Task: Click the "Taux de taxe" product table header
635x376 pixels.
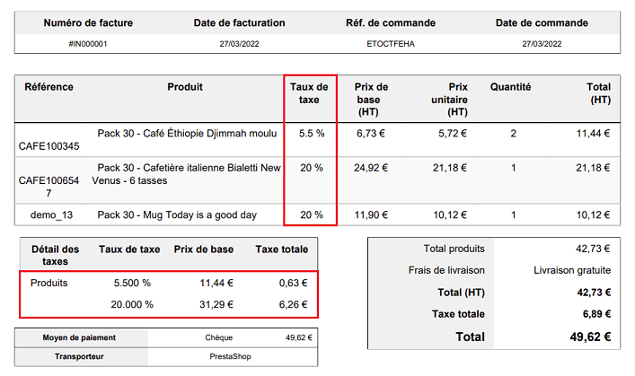Action: tap(310, 93)
